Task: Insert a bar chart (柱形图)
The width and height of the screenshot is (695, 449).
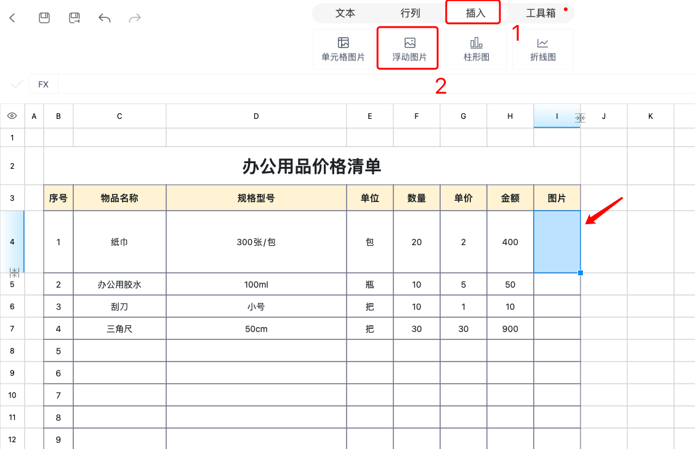Action: point(476,49)
